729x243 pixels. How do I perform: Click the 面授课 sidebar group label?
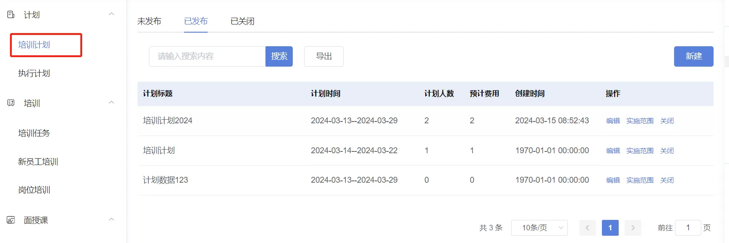coord(36,220)
